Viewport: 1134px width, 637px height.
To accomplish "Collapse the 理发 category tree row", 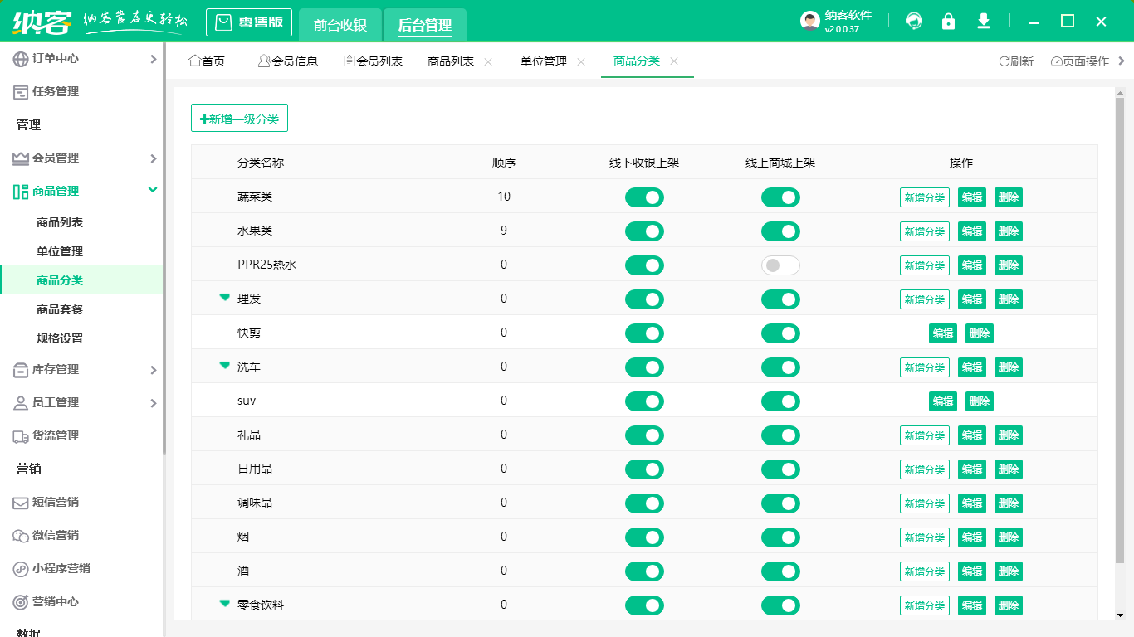I will coord(224,298).
